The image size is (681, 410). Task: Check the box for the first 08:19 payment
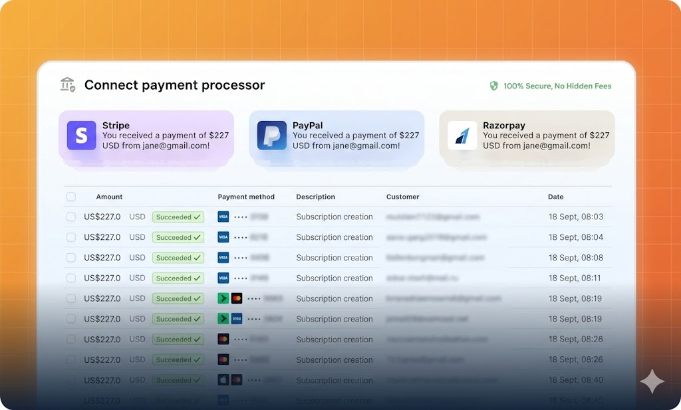tap(71, 298)
